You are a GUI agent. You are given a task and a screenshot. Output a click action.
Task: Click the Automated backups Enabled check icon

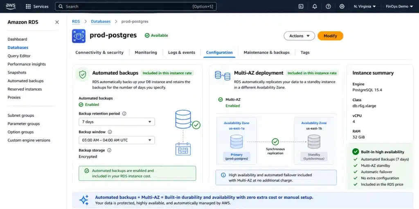click(81, 104)
